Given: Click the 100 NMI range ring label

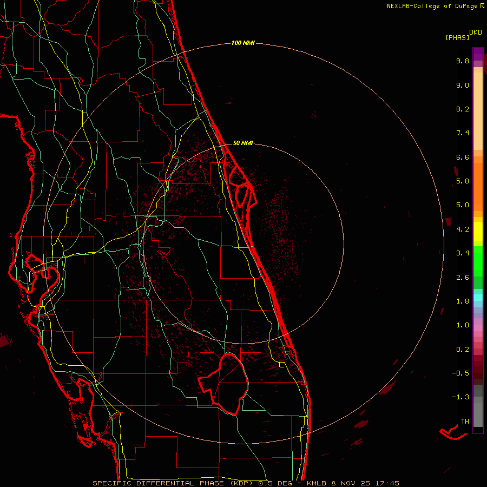Looking at the screenshot, I should (243, 43).
